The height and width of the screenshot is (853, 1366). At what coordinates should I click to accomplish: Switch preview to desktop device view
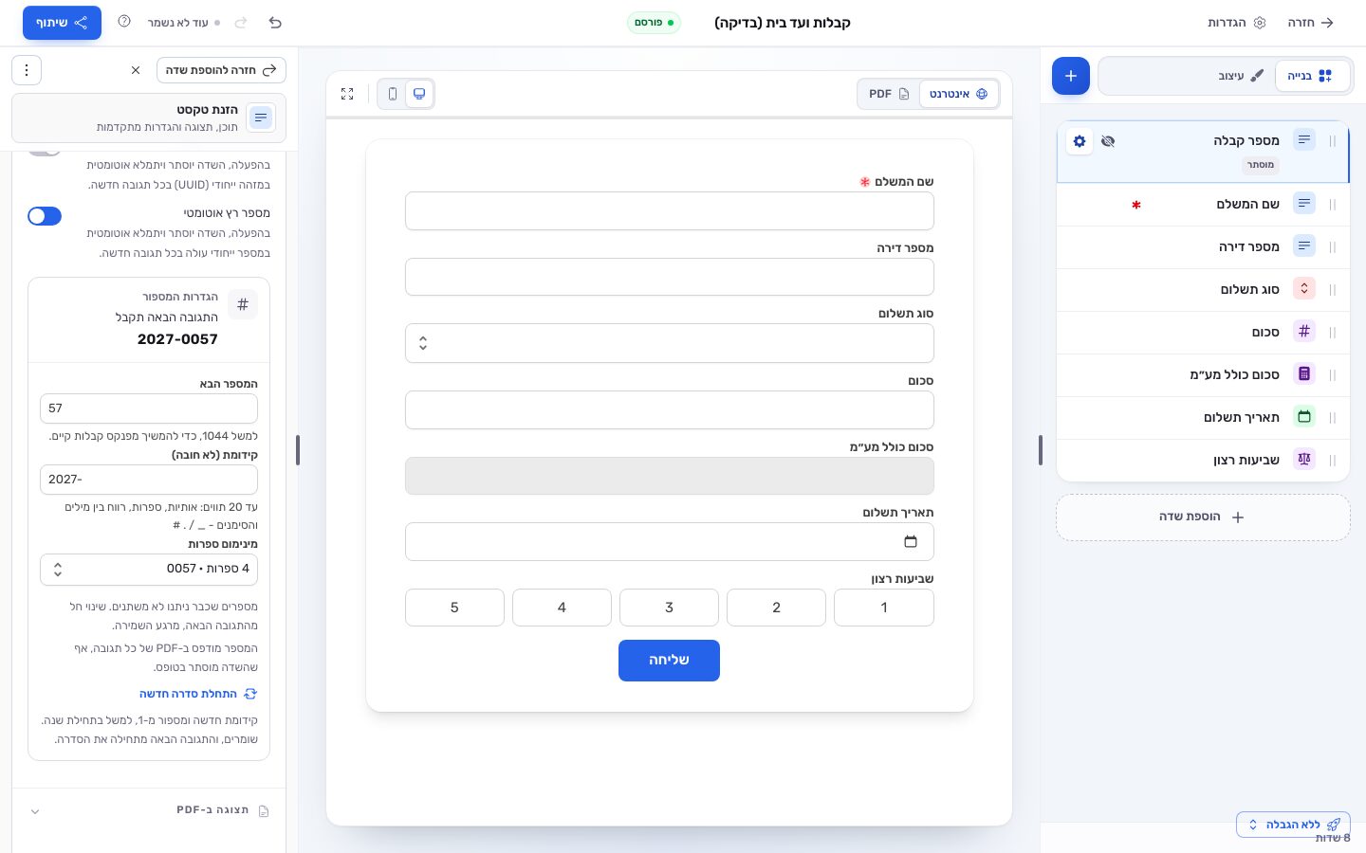click(419, 94)
